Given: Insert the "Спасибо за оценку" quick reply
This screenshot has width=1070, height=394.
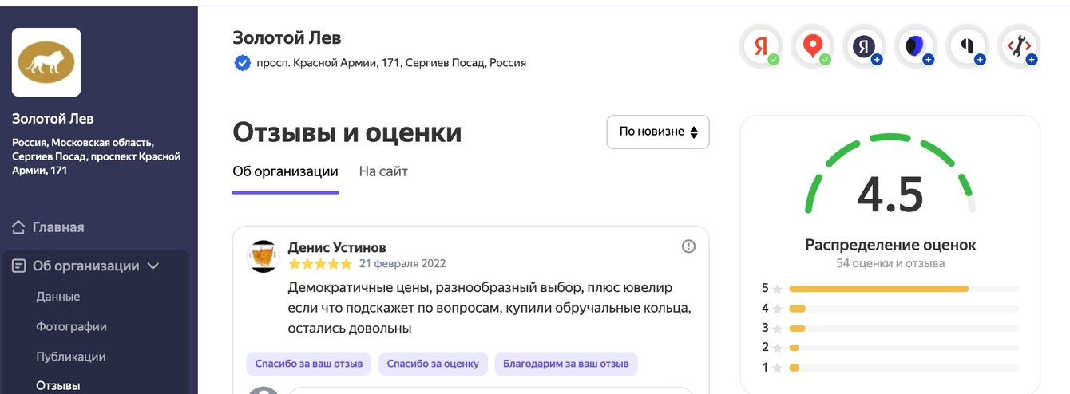Looking at the screenshot, I should 433,364.
